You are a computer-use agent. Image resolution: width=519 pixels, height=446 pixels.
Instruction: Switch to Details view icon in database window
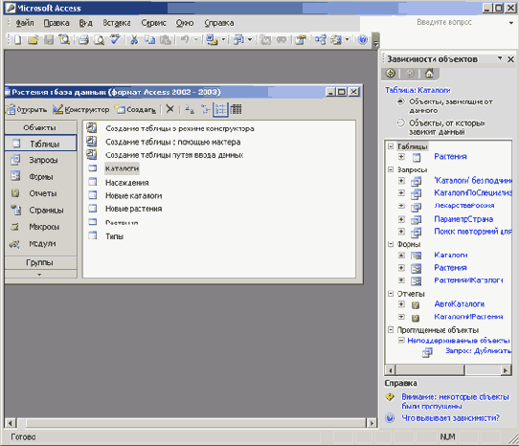pos(236,109)
